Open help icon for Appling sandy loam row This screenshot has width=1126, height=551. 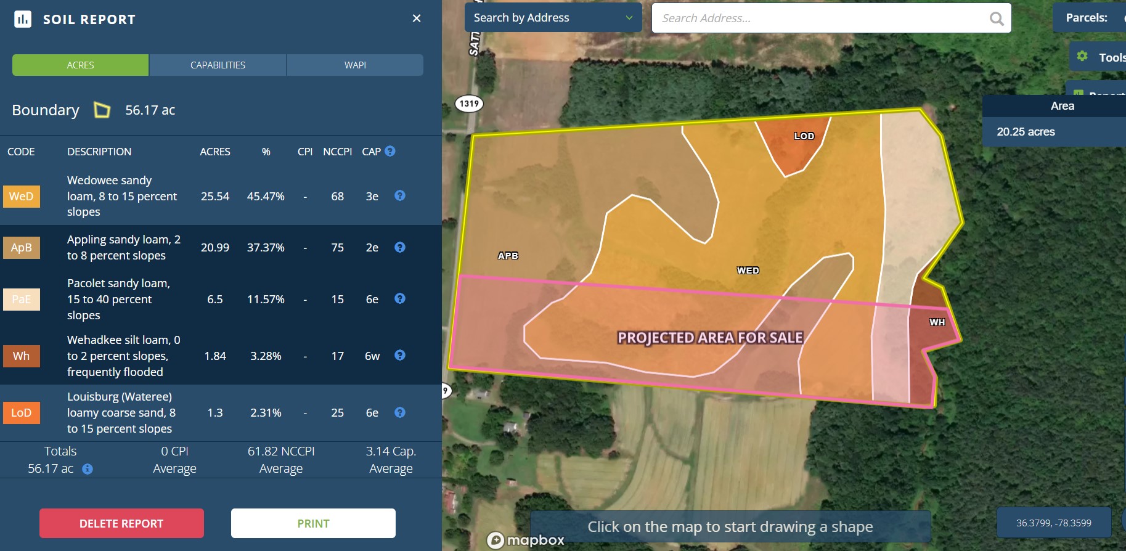[x=400, y=247]
